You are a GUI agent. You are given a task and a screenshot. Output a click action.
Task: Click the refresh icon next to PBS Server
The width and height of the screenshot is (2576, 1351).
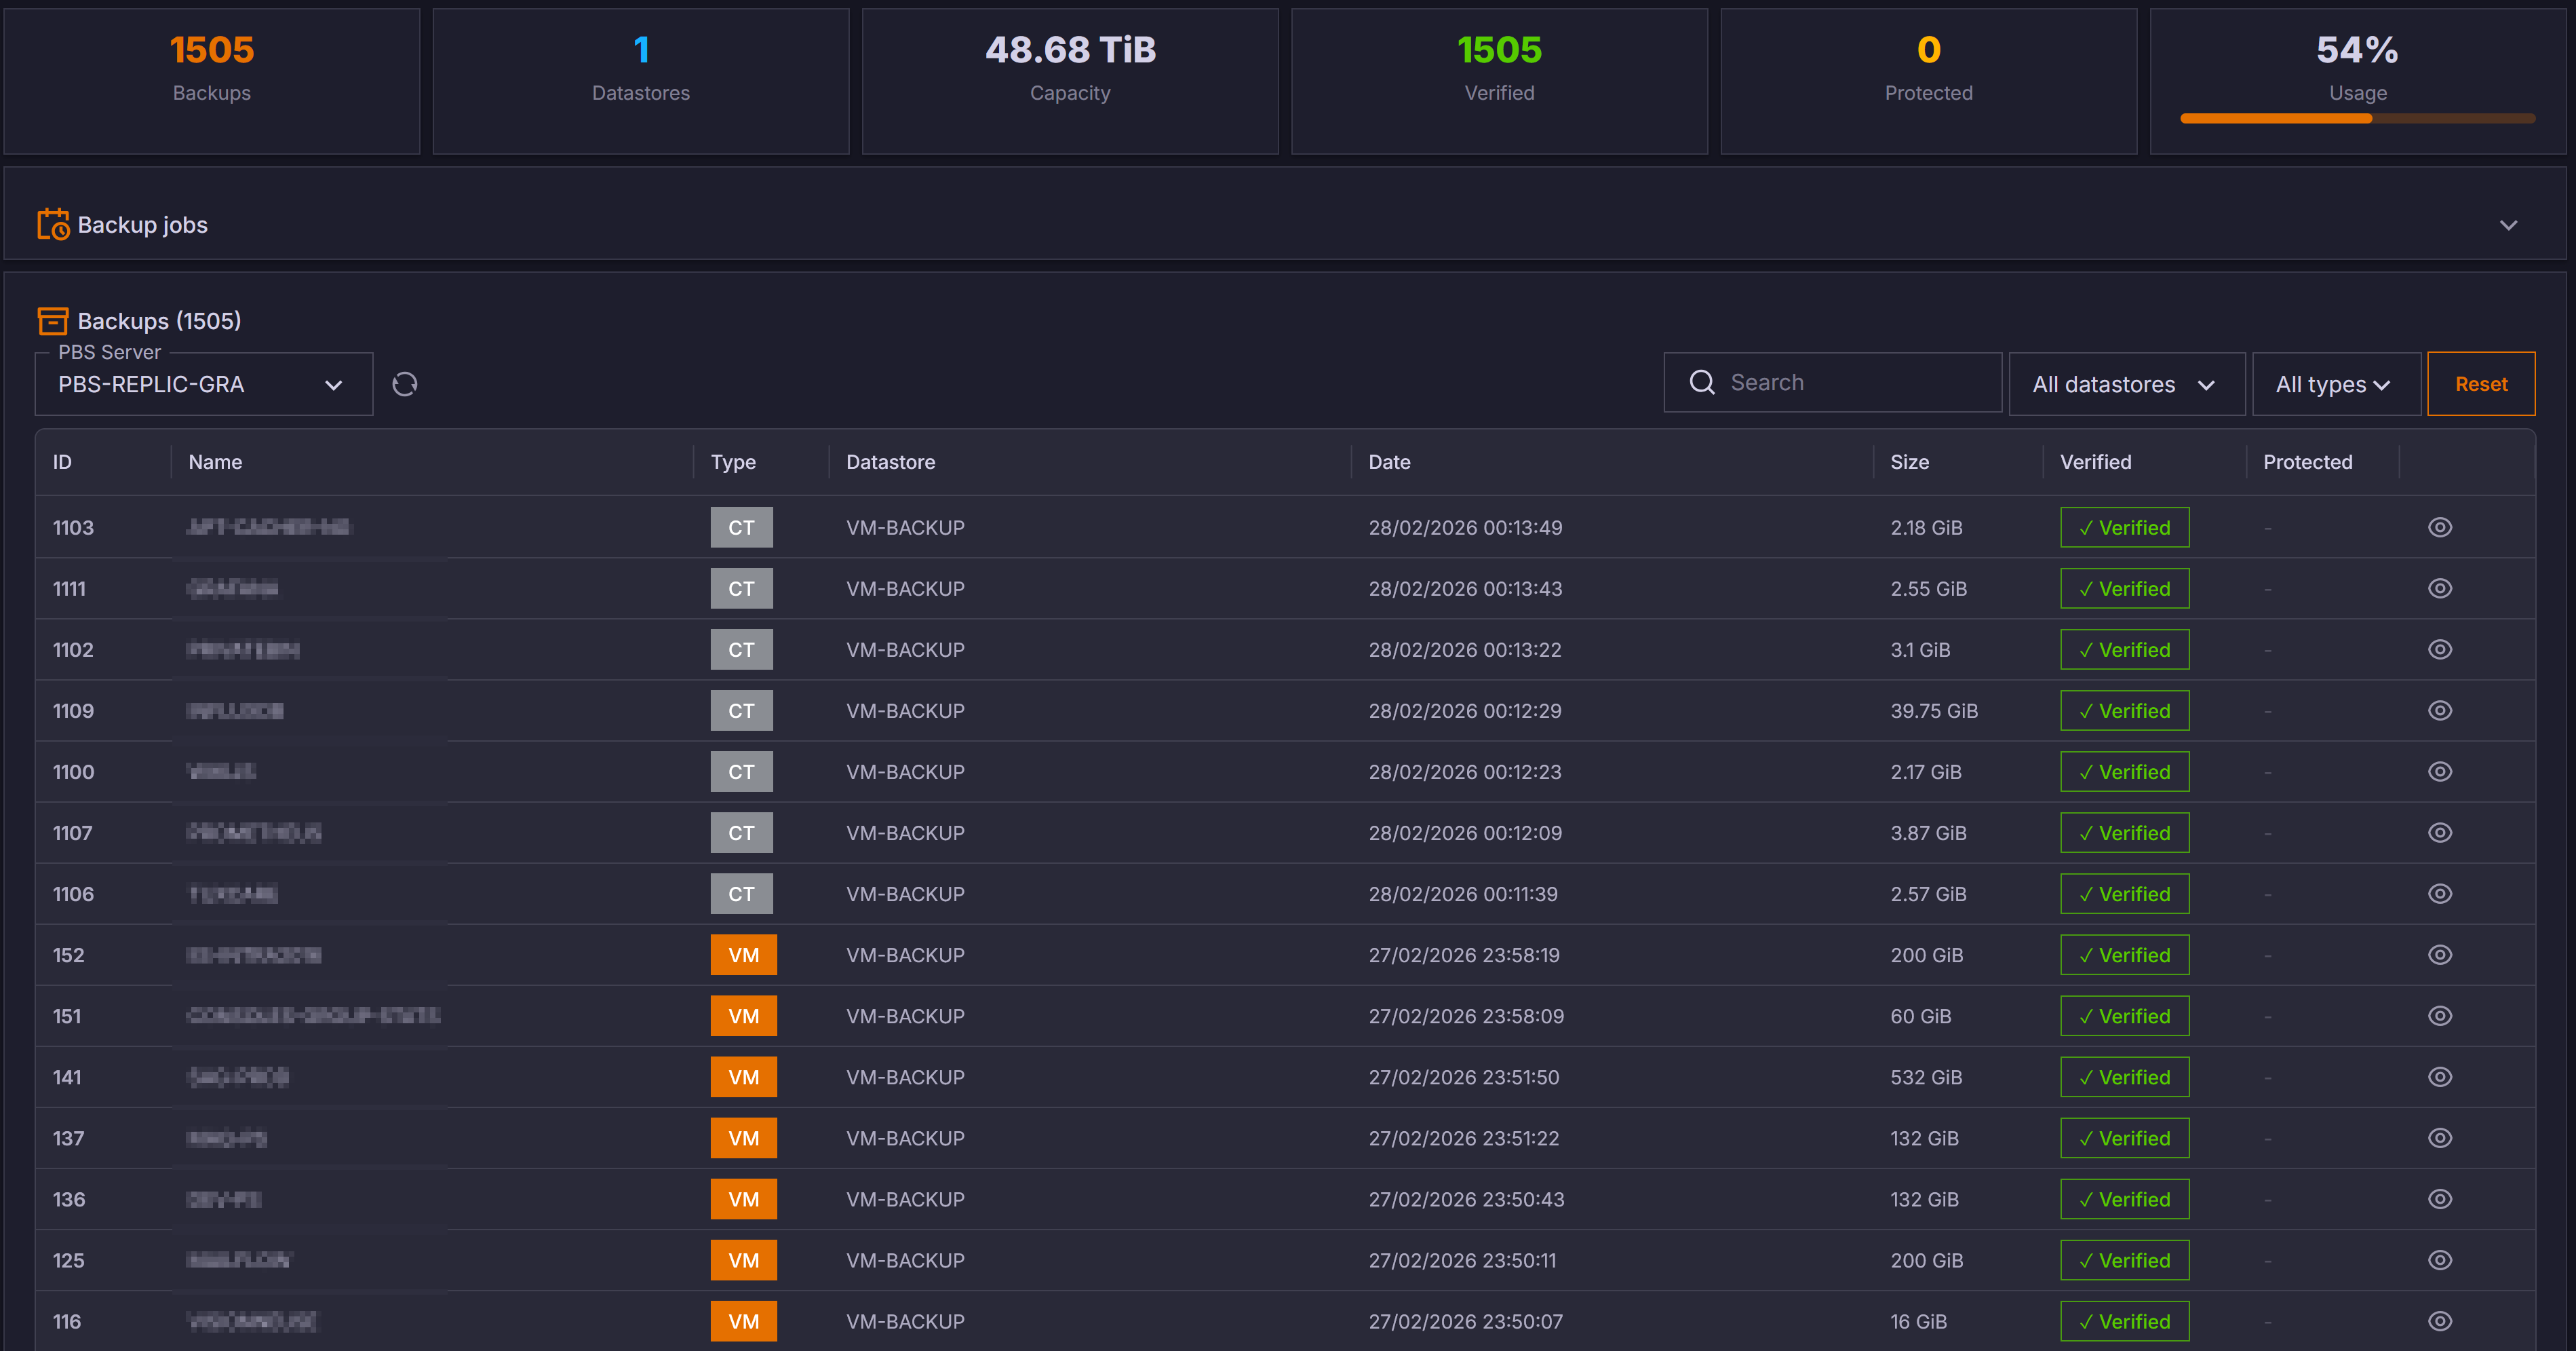click(406, 383)
